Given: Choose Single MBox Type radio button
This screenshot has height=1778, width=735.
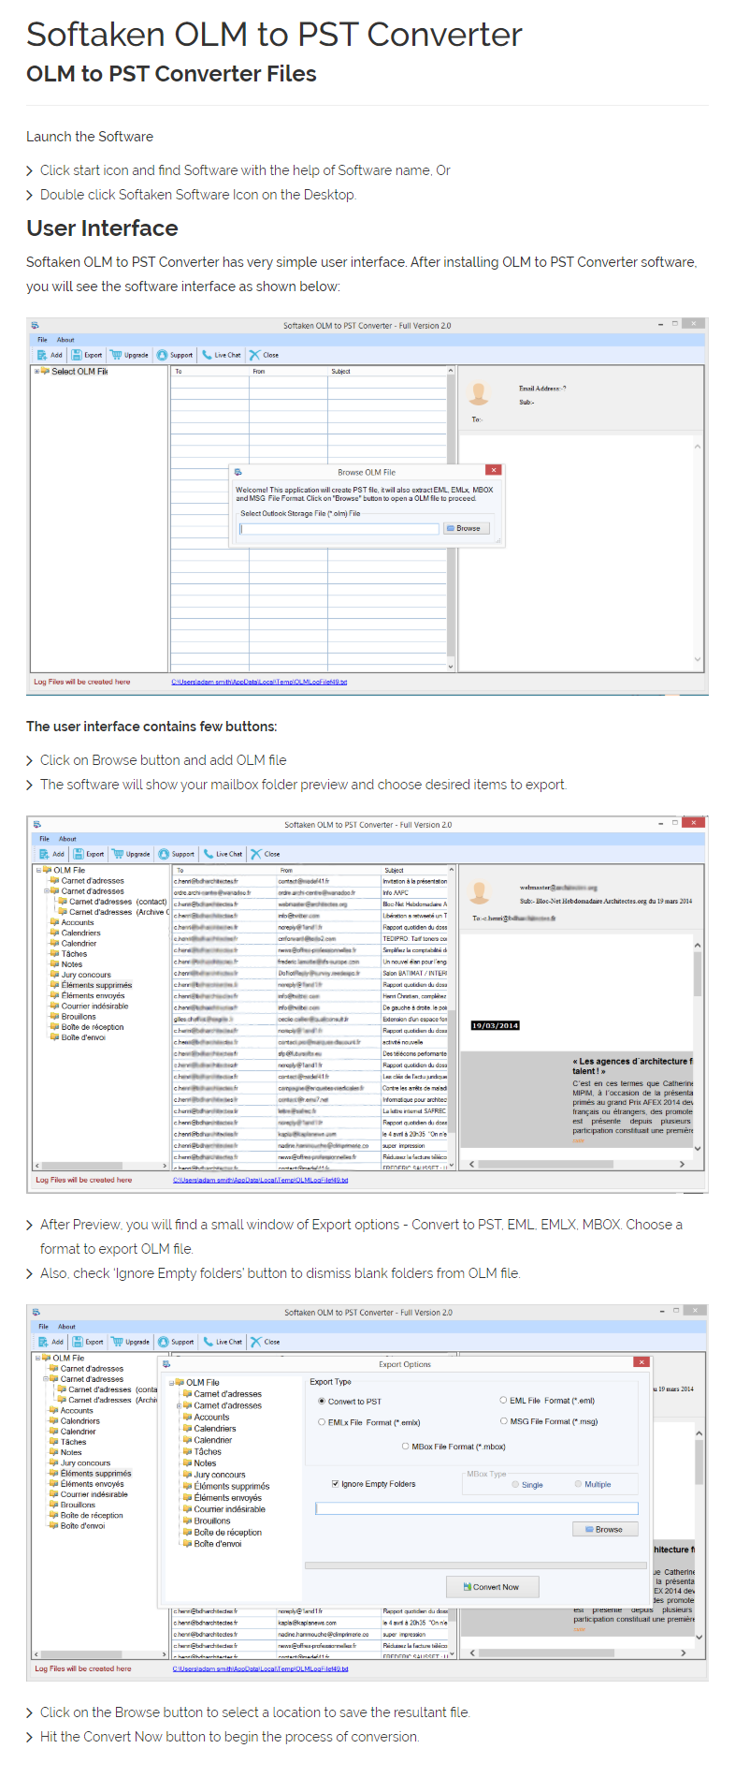Looking at the screenshot, I should tap(515, 1485).
